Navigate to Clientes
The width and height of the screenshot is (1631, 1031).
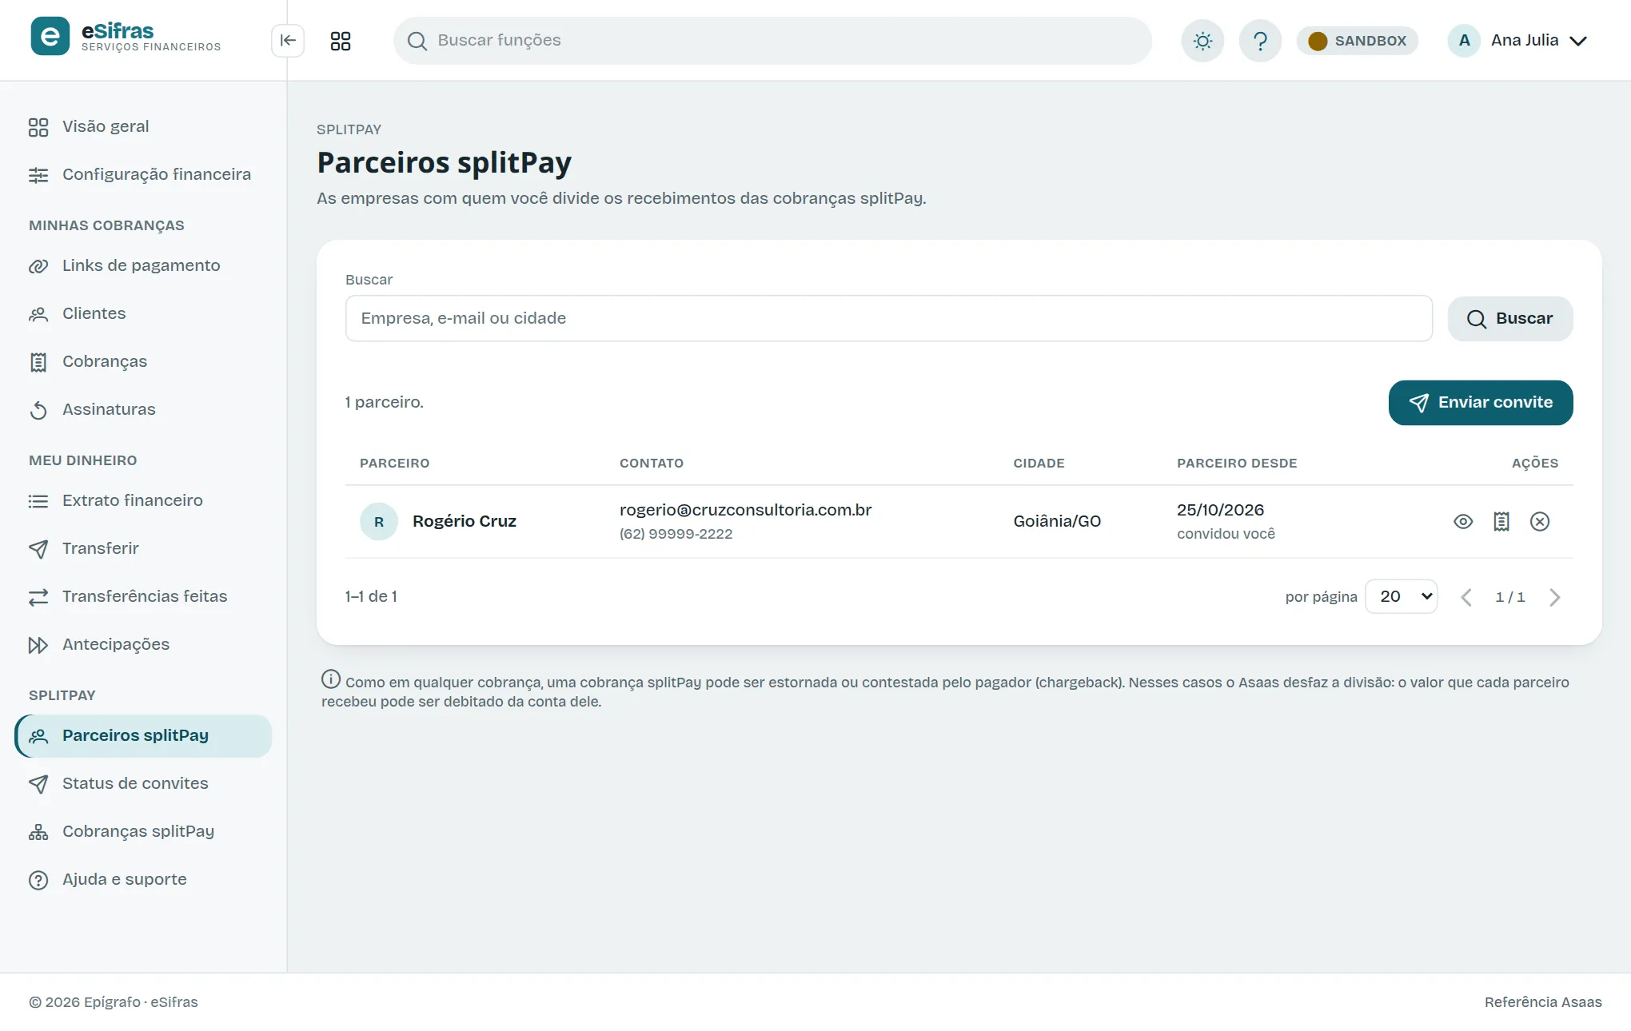[x=143, y=313]
